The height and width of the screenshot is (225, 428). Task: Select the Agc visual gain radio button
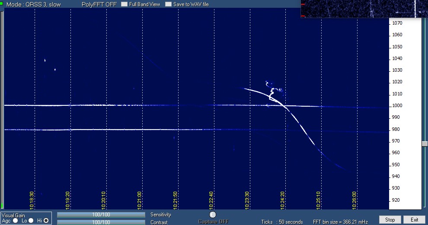tap(15, 220)
